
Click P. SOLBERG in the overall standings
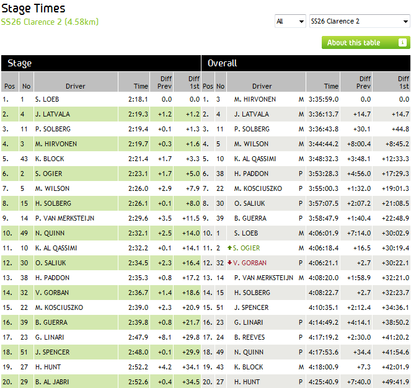point(252,130)
